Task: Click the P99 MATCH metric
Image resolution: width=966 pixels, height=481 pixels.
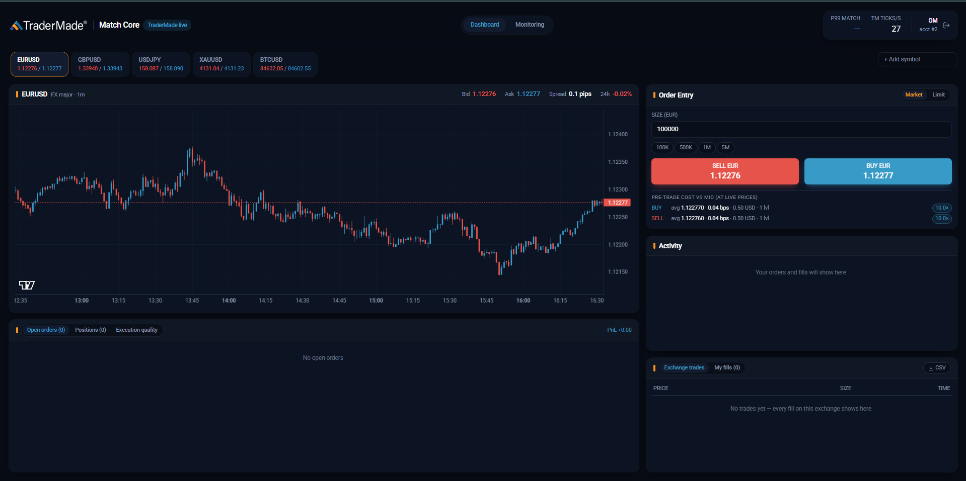Action: tap(845, 24)
